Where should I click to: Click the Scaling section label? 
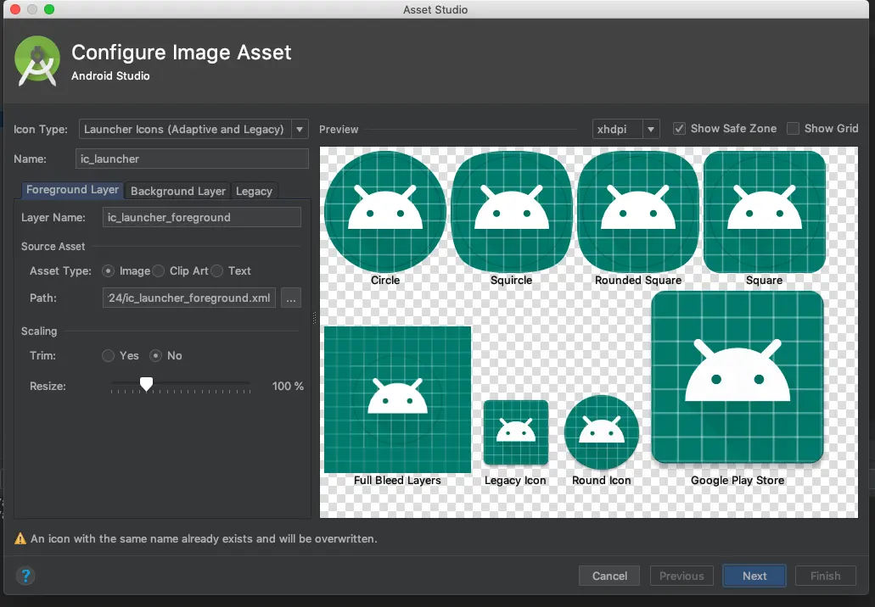click(39, 331)
